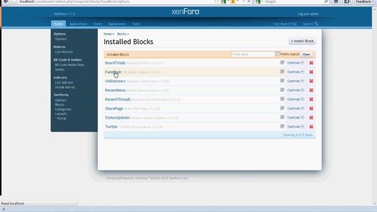Click the browser home icon
Screen dimensions: 377x212
click(336, 2)
